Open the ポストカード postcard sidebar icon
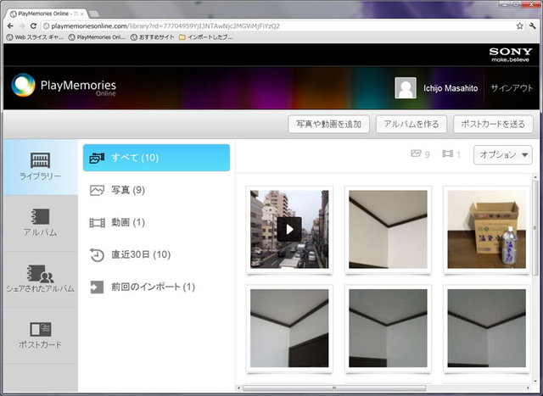 (x=39, y=334)
